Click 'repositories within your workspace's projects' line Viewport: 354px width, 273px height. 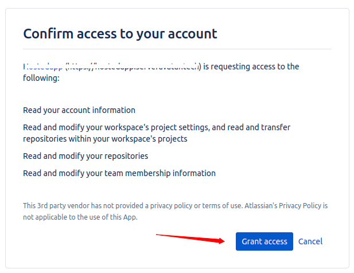pyautogui.click(x=105, y=139)
